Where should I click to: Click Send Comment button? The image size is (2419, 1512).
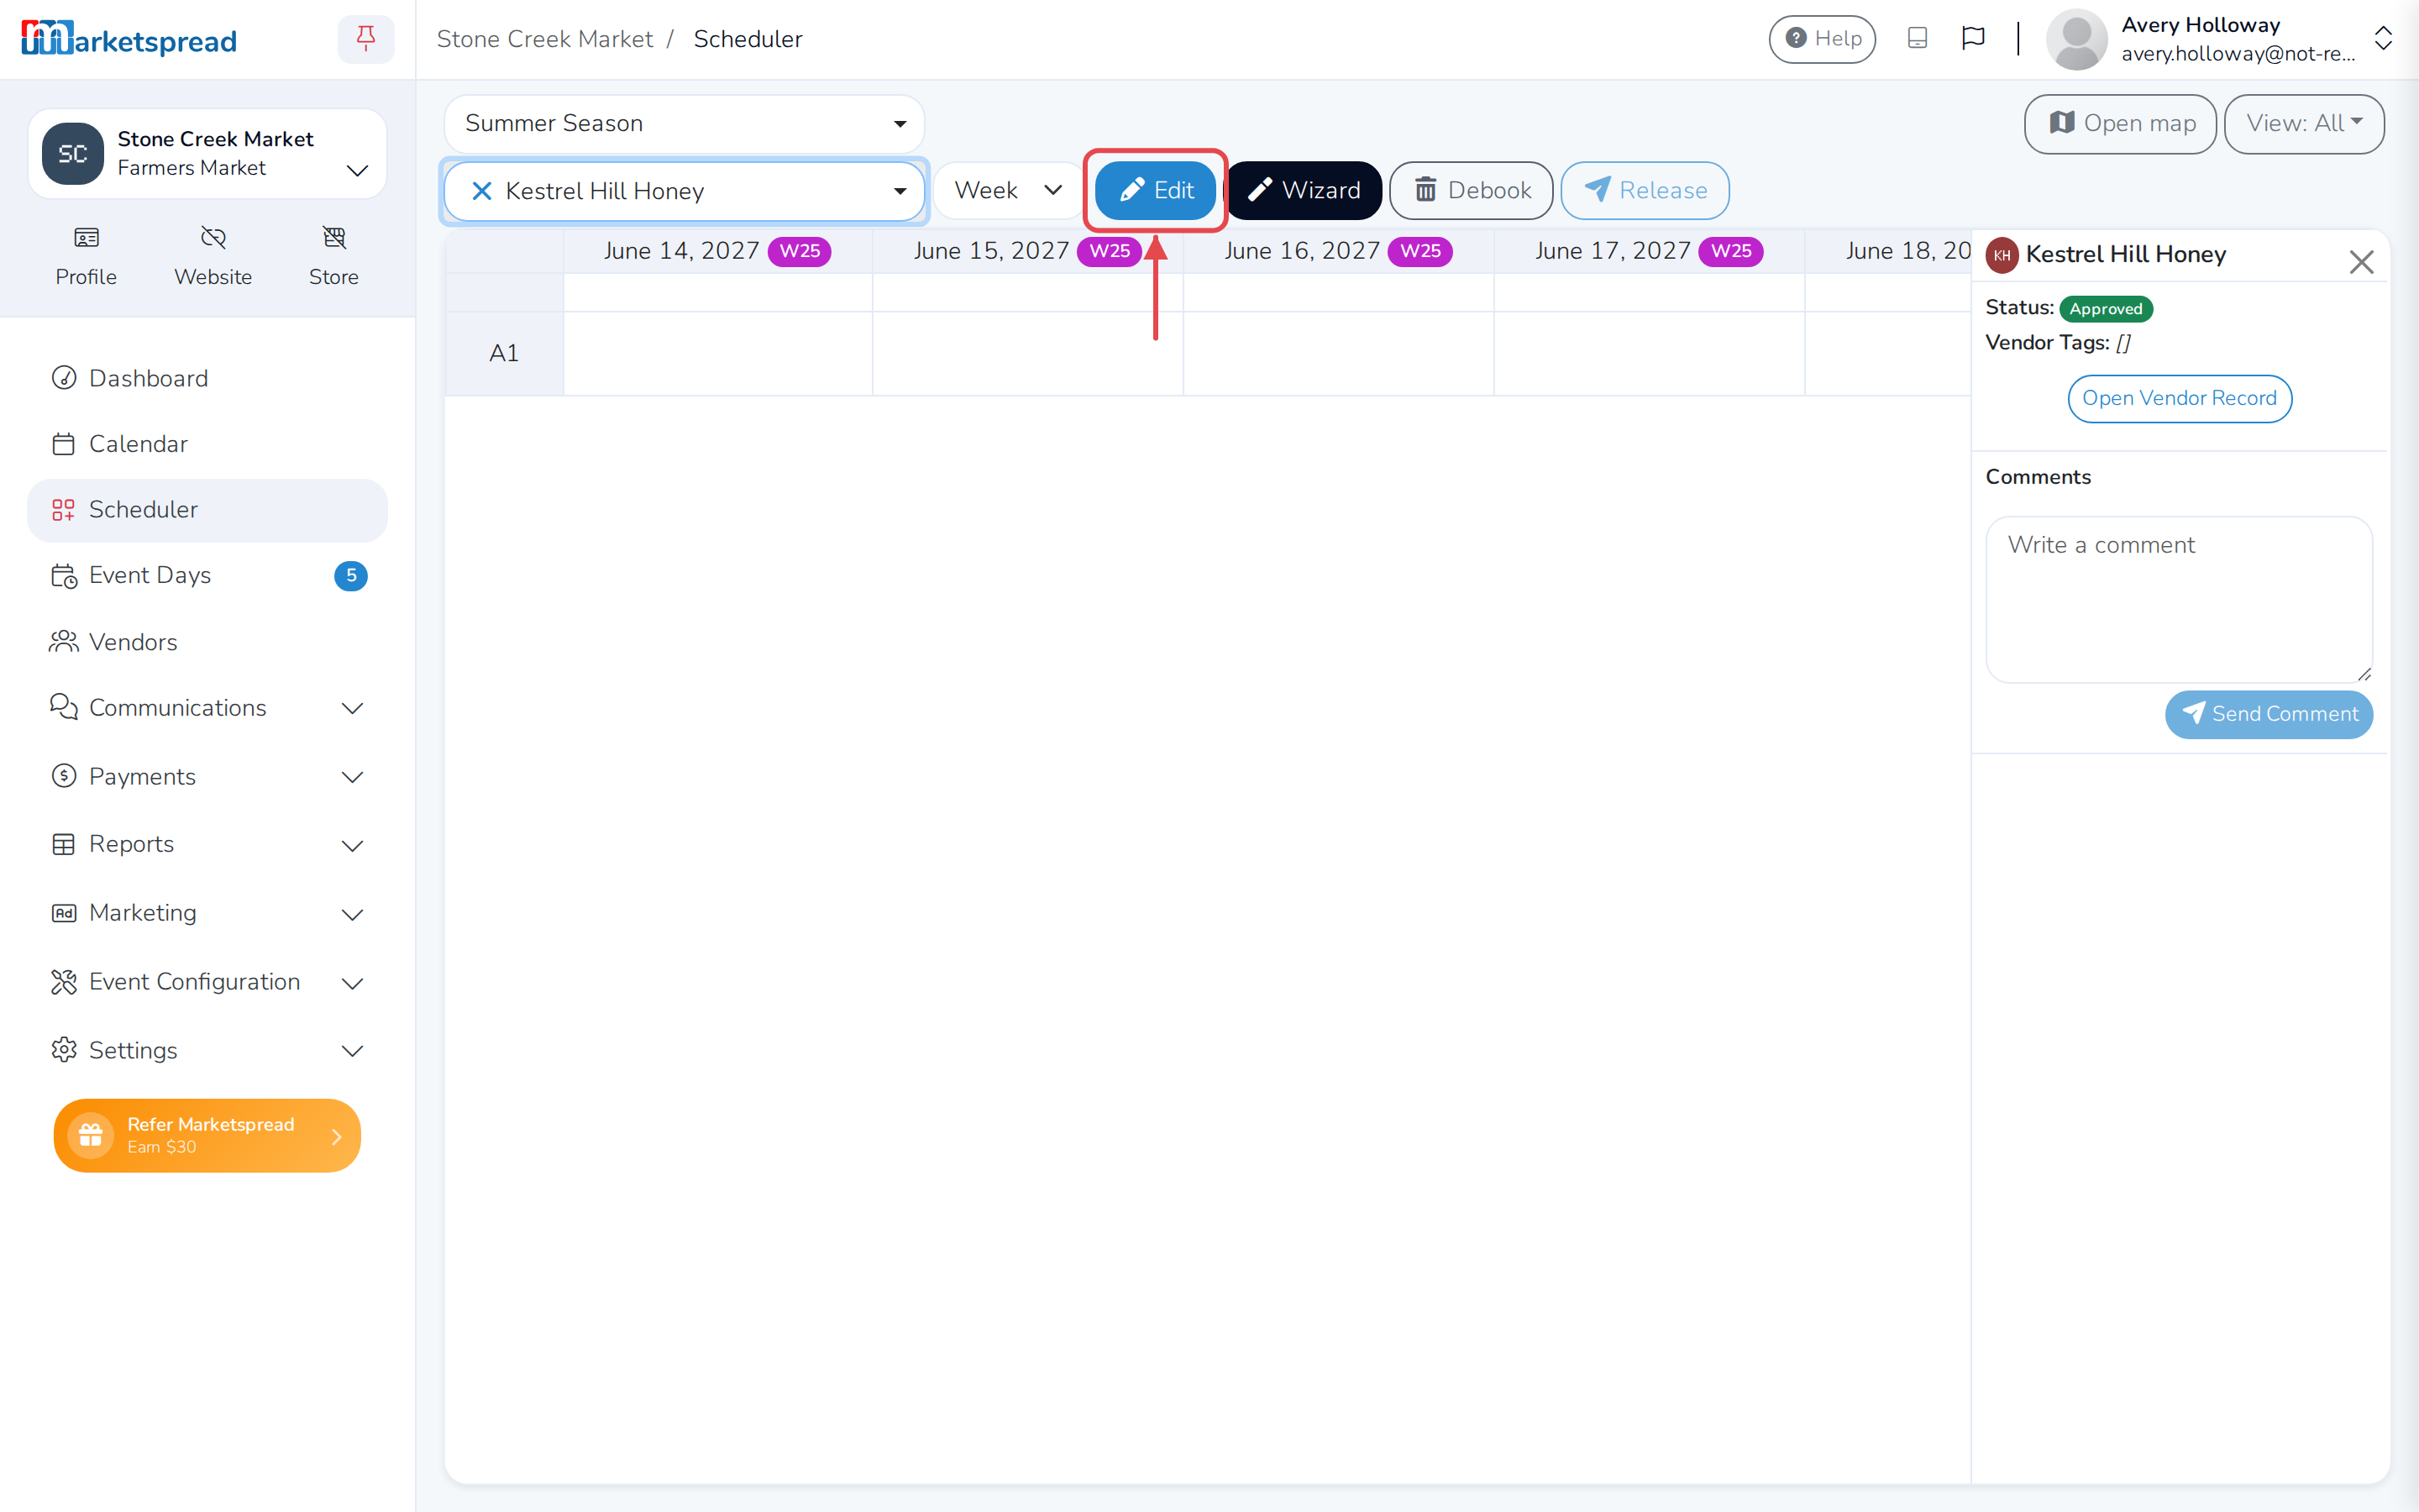pos(2268,714)
